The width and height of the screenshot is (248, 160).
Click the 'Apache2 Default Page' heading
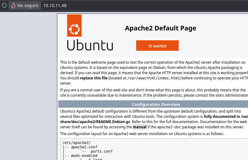click(x=161, y=28)
